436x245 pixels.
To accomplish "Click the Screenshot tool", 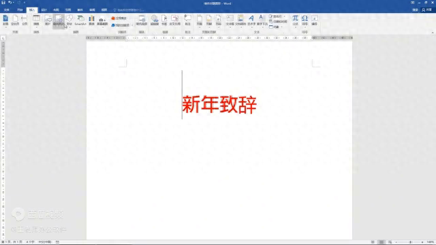I will tap(102, 21).
